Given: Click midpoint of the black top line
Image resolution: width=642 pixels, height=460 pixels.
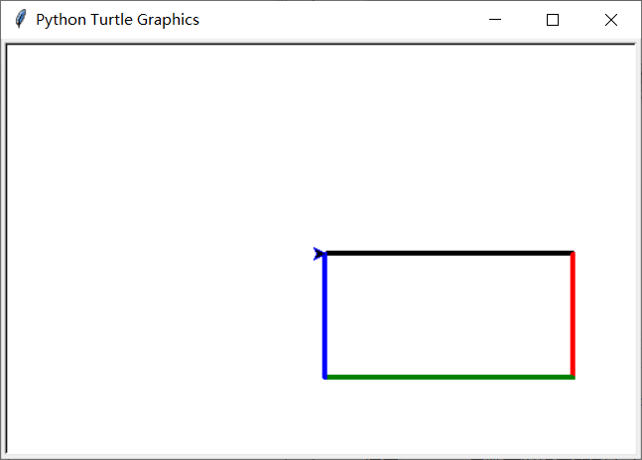Looking at the screenshot, I should point(449,253).
